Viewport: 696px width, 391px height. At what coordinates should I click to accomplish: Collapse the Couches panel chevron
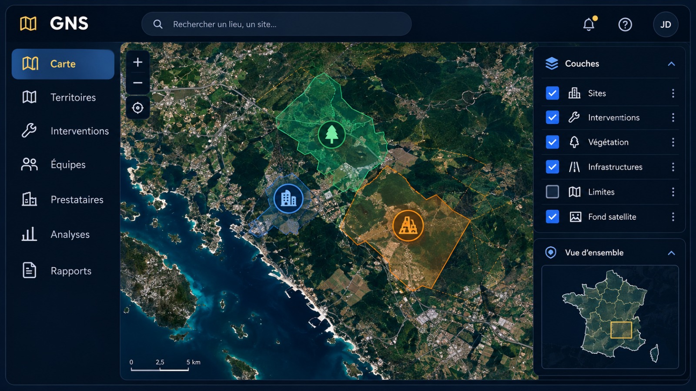pyautogui.click(x=671, y=64)
